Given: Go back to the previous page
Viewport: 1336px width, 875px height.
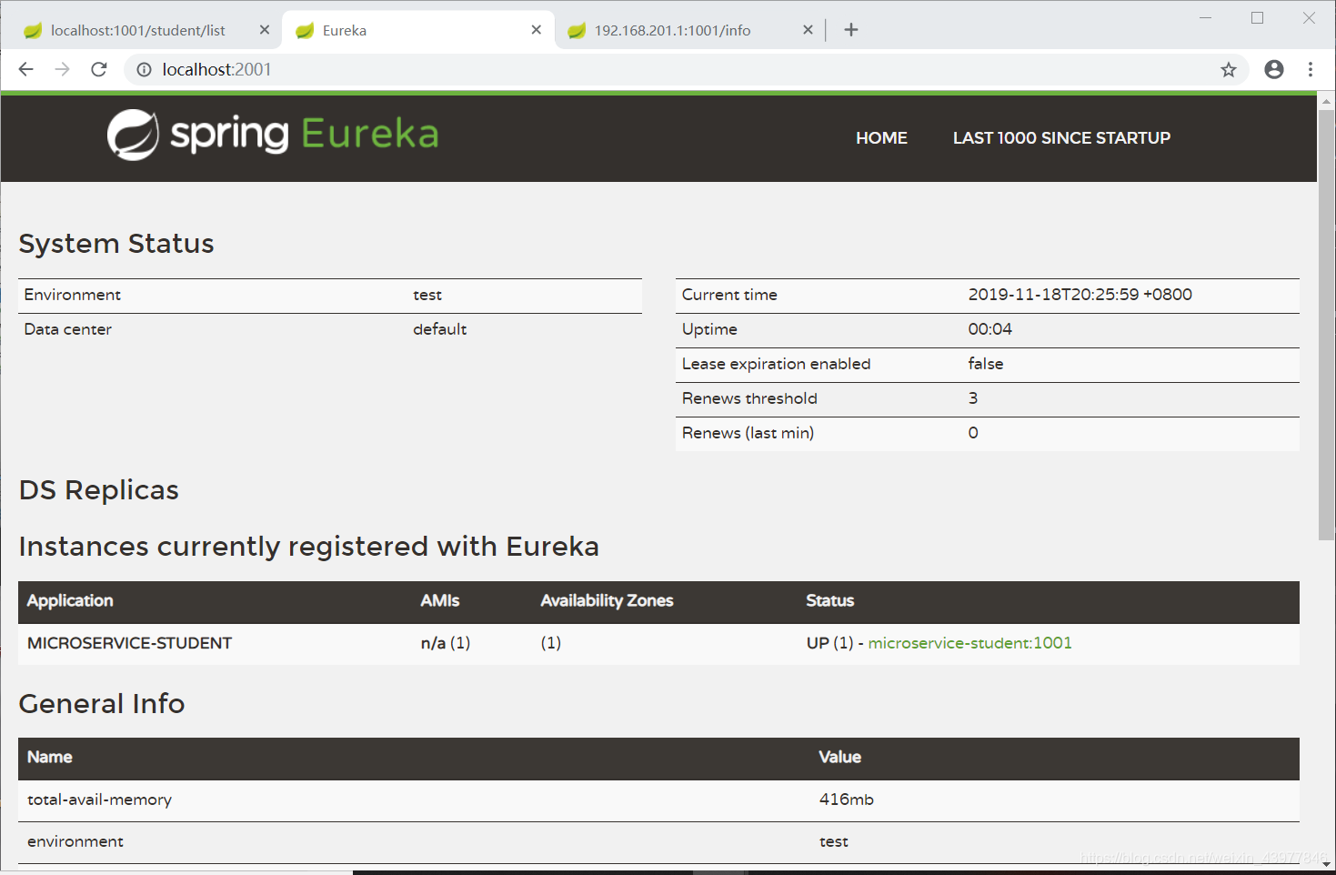Looking at the screenshot, I should click(x=25, y=69).
